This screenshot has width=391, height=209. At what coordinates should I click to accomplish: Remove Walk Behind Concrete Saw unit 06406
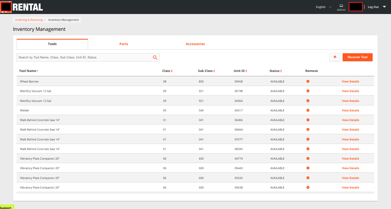click(308, 120)
